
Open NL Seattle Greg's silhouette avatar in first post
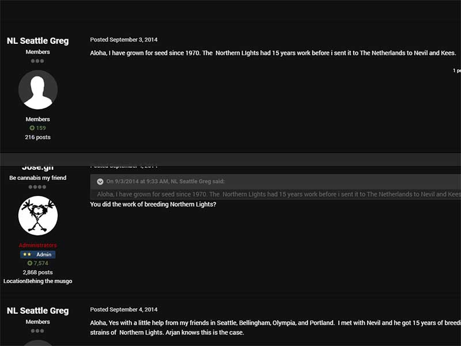(38, 90)
